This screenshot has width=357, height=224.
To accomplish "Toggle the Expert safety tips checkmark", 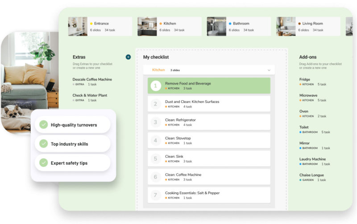I will click(43, 163).
